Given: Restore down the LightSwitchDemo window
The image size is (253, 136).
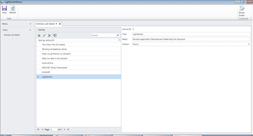Looking at the screenshot, I should tap(243, 2).
